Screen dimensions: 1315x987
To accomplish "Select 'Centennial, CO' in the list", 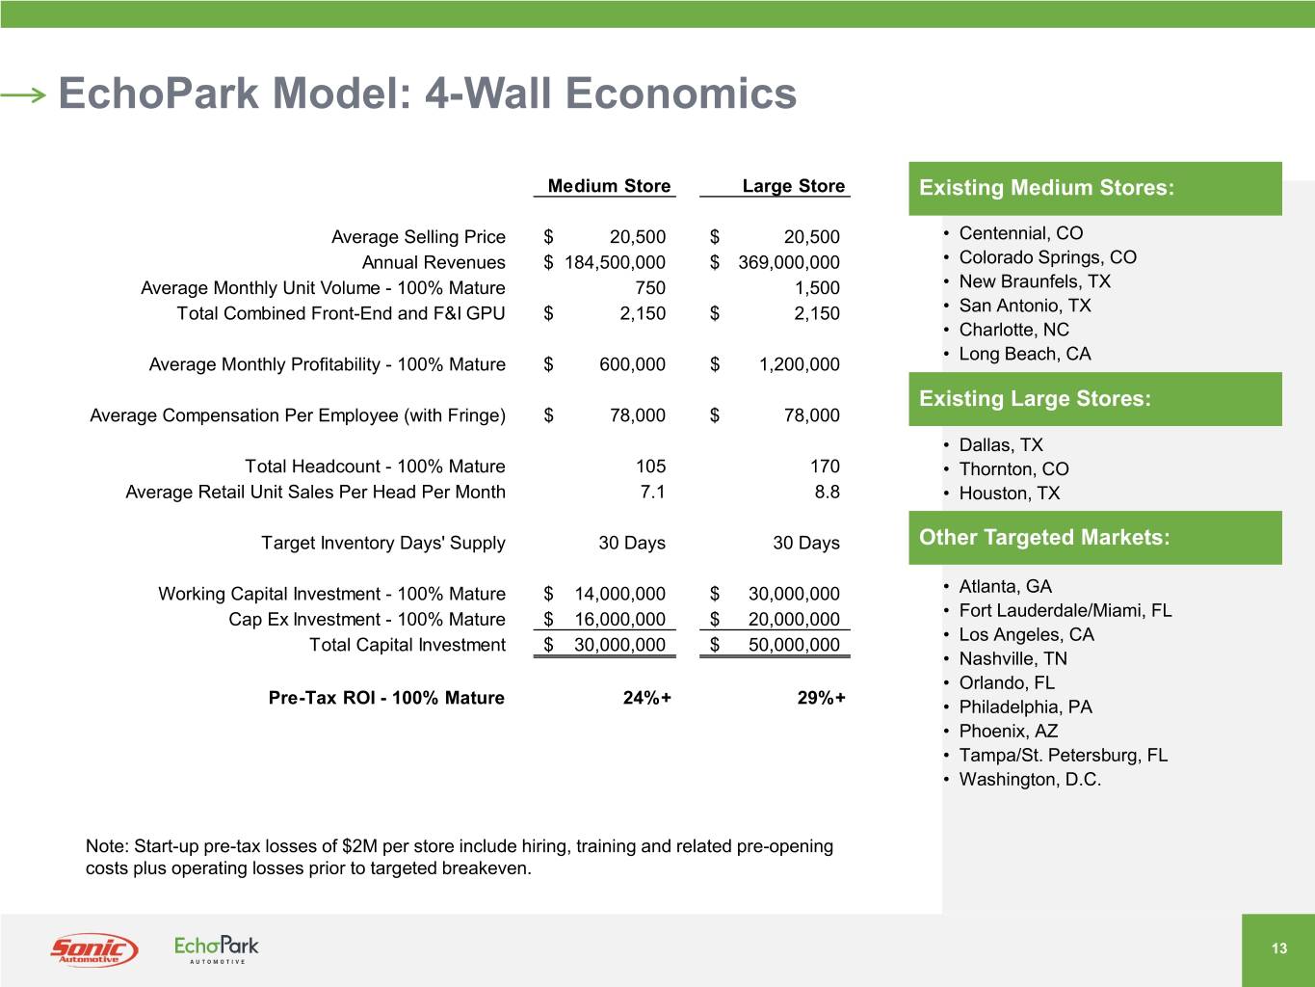I will pos(1021,233).
